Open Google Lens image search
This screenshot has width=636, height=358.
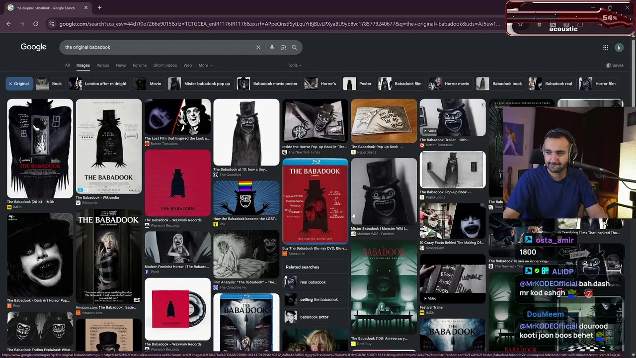[x=283, y=47]
